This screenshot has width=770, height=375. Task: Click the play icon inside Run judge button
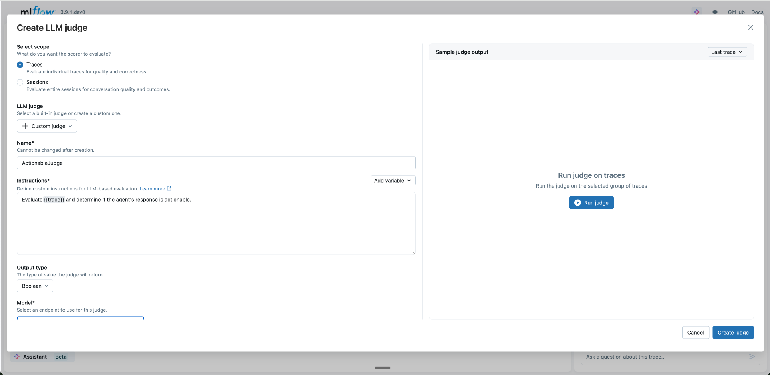(x=577, y=202)
